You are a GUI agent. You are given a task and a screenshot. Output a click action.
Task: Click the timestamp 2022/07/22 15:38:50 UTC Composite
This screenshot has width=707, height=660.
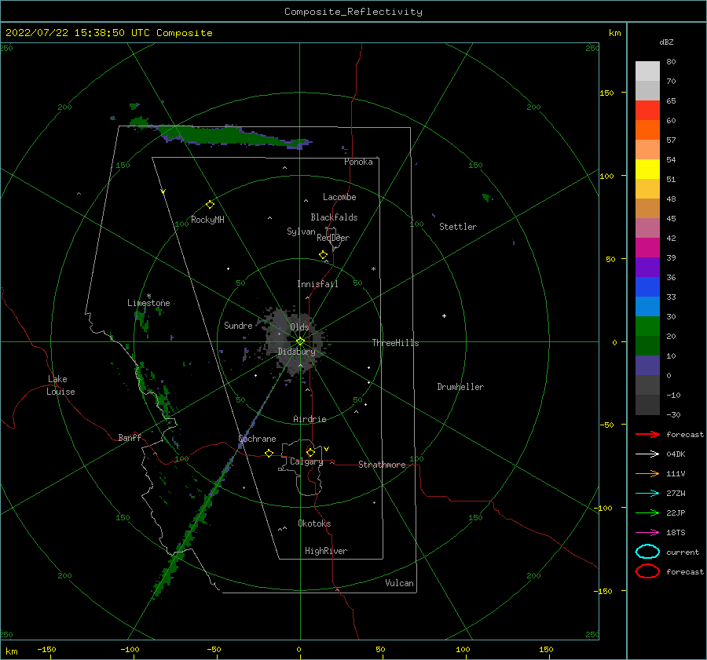108,33
